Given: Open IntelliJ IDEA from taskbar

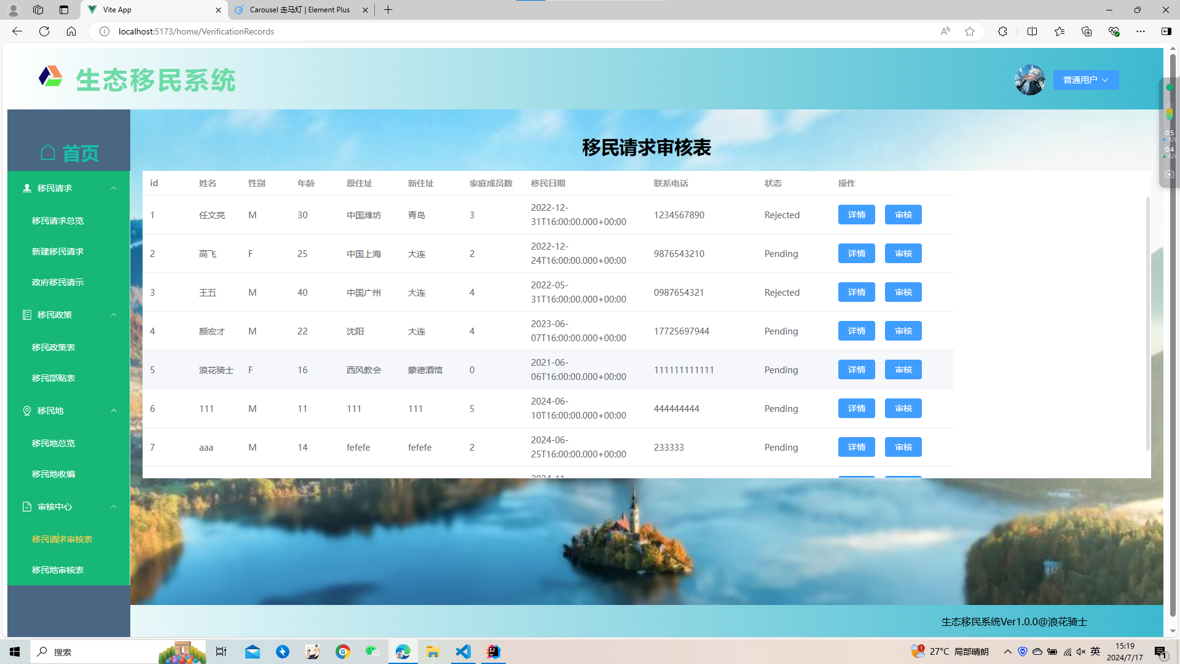Looking at the screenshot, I should tap(493, 652).
